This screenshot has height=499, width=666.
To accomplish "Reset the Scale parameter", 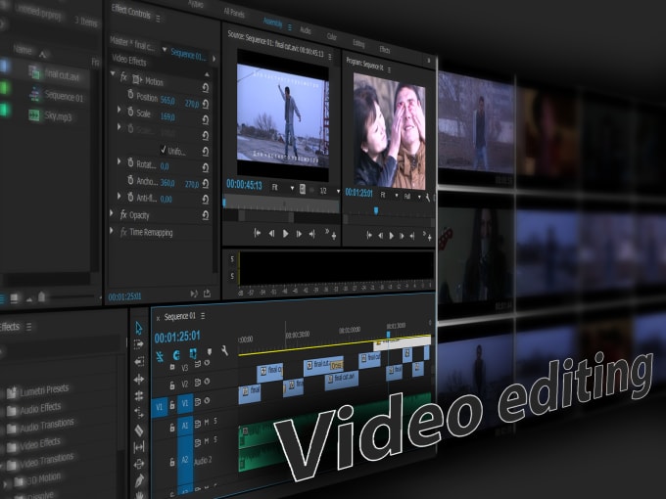I will tap(206, 119).
